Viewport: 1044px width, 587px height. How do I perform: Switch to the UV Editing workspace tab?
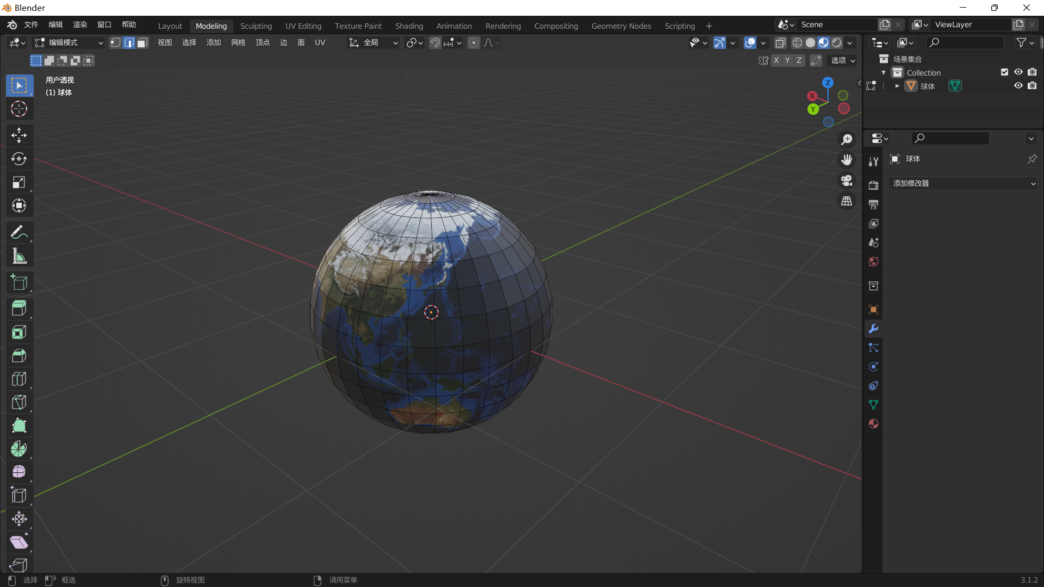pyautogui.click(x=303, y=26)
